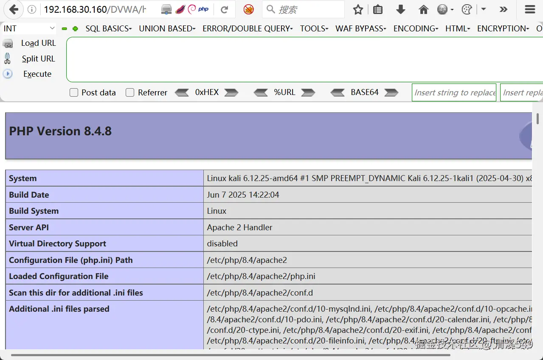The height and width of the screenshot is (360, 543).
Task: Expand the ENCODING menu
Action: [x=416, y=28]
